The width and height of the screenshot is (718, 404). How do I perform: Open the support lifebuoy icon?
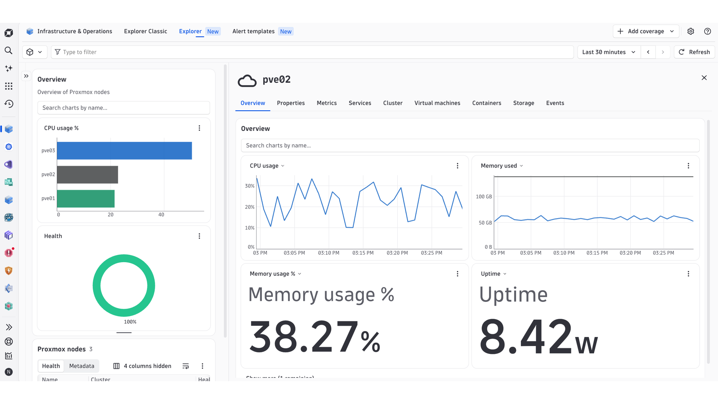(9, 342)
